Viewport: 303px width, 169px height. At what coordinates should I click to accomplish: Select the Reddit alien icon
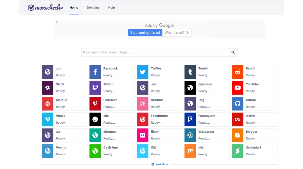click(x=238, y=72)
